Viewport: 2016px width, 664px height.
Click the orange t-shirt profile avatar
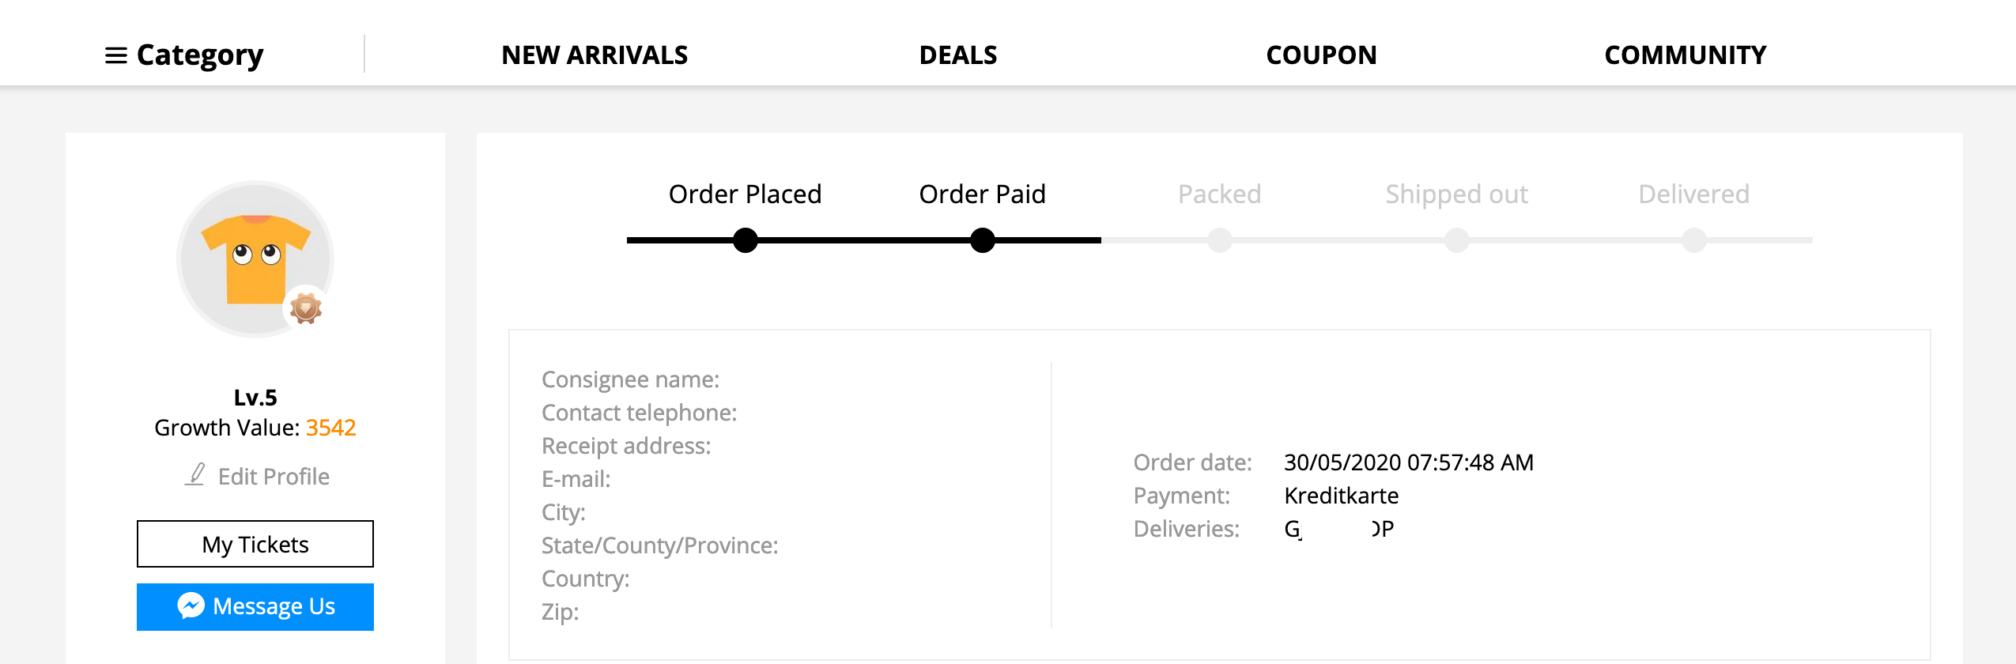tap(255, 259)
